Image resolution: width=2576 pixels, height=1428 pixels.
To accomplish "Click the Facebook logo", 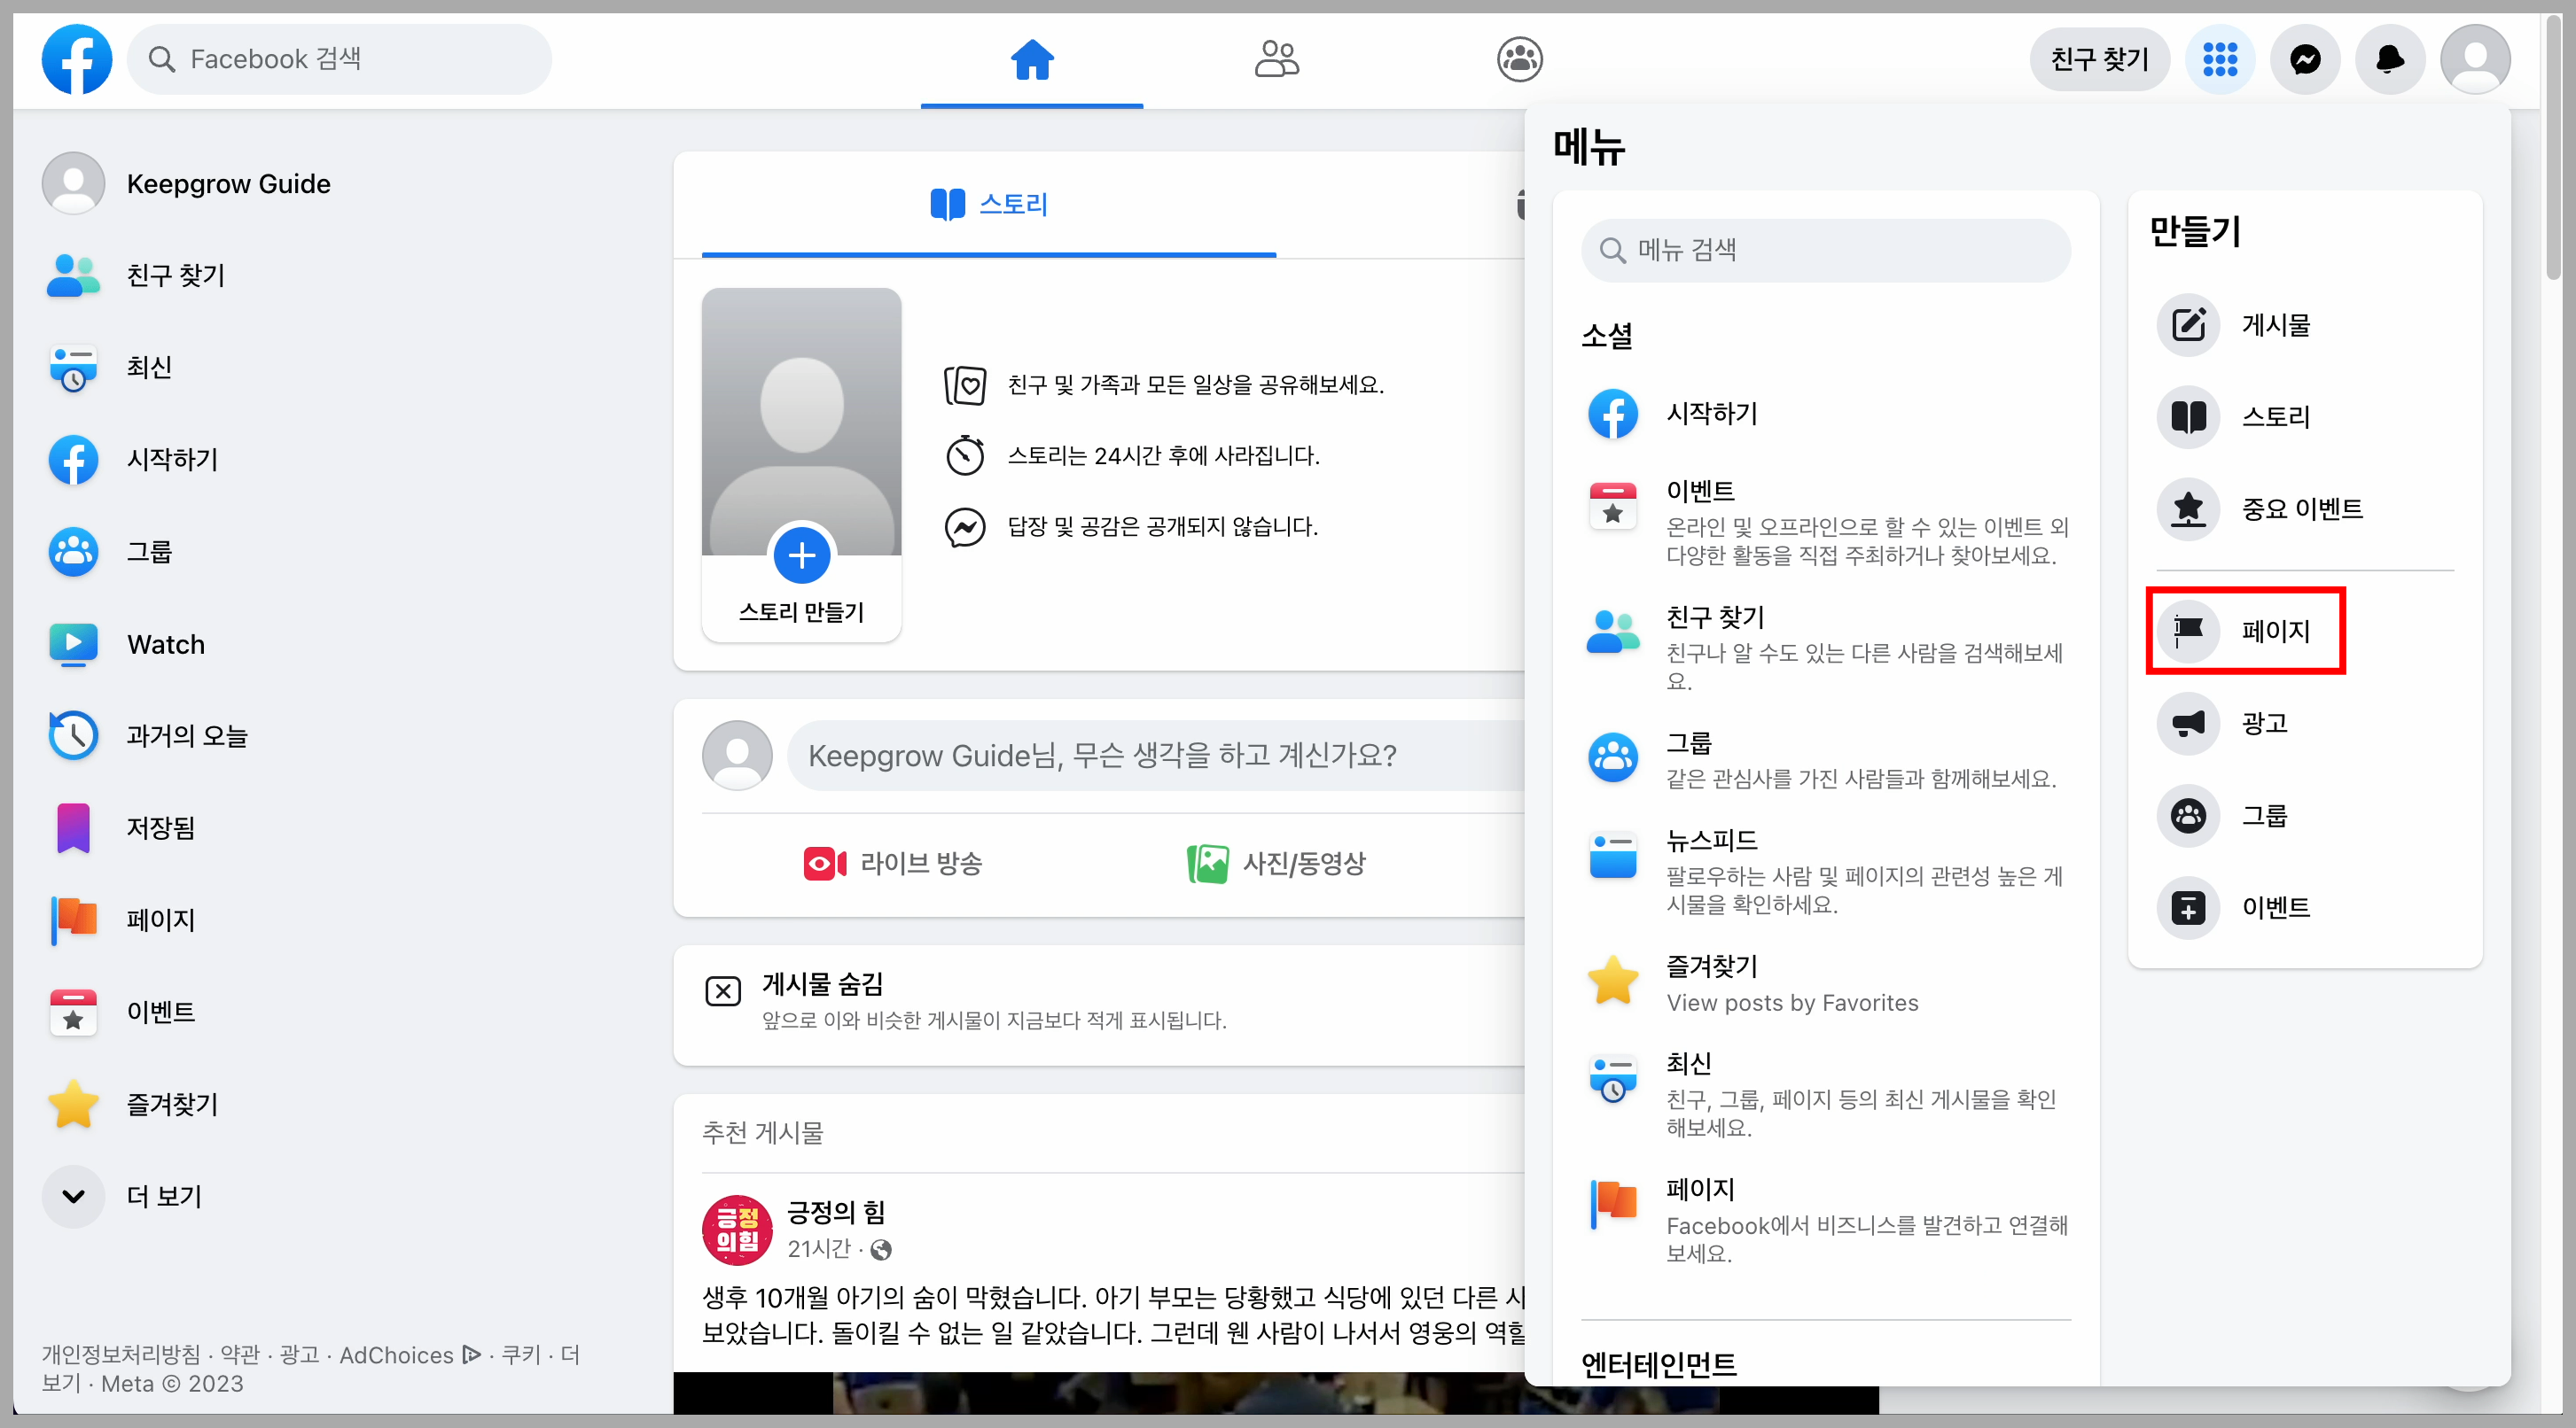I will coord(76,59).
